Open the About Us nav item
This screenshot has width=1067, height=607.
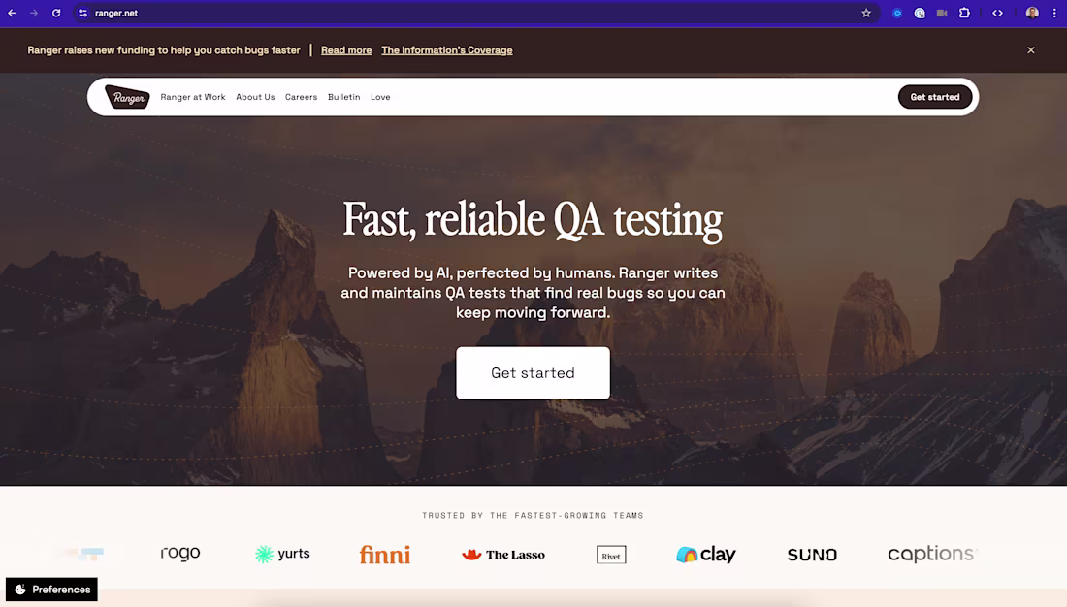(x=255, y=97)
